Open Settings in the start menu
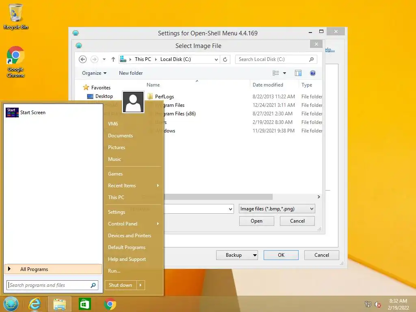The height and width of the screenshot is (312, 416). pos(117,212)
